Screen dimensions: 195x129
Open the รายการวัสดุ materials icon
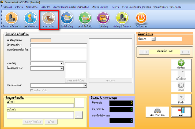coord(49,18)
